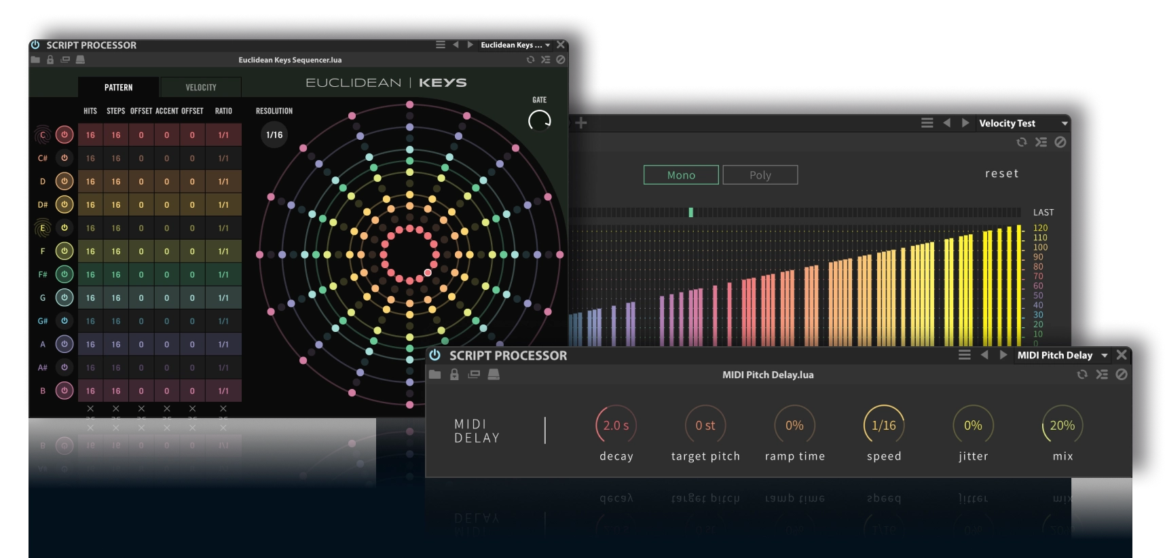Open the MIDI Pitch Delay preset dropdown
Image resolution: width=1165 pixels, height=558 pixels.
point(1105,356)
